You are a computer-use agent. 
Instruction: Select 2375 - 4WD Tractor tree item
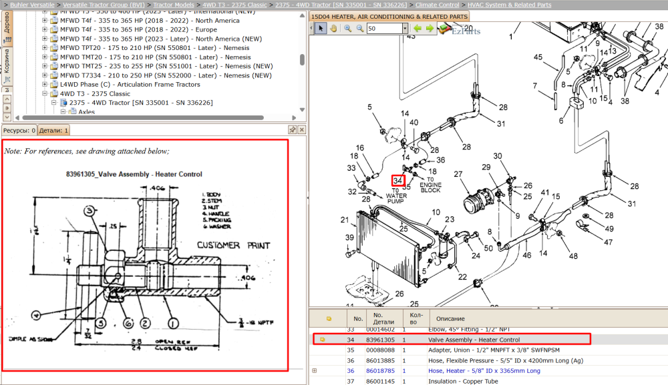point(141,103)
